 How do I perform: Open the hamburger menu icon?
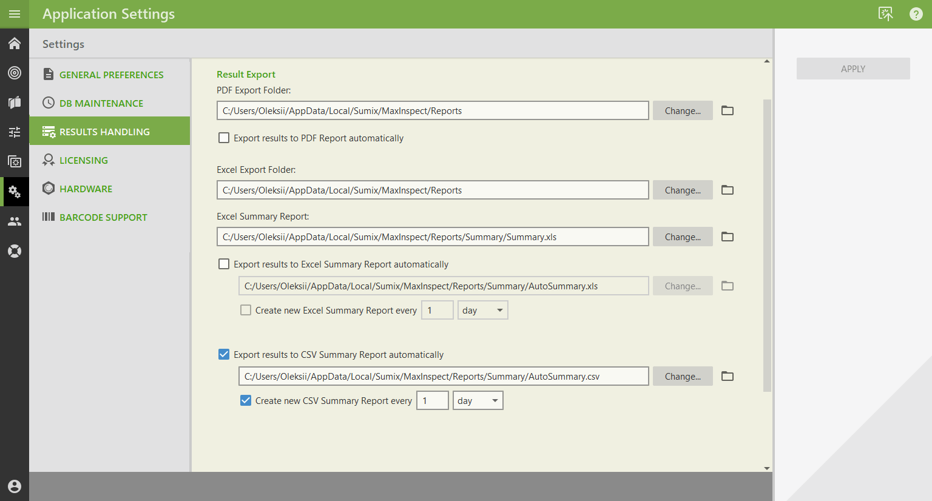(15, 14)
